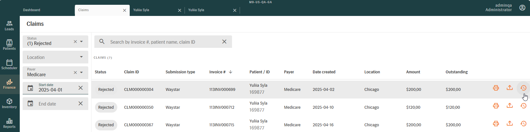
Task: Open the Location dropdown filter
Action: [55, 57]
